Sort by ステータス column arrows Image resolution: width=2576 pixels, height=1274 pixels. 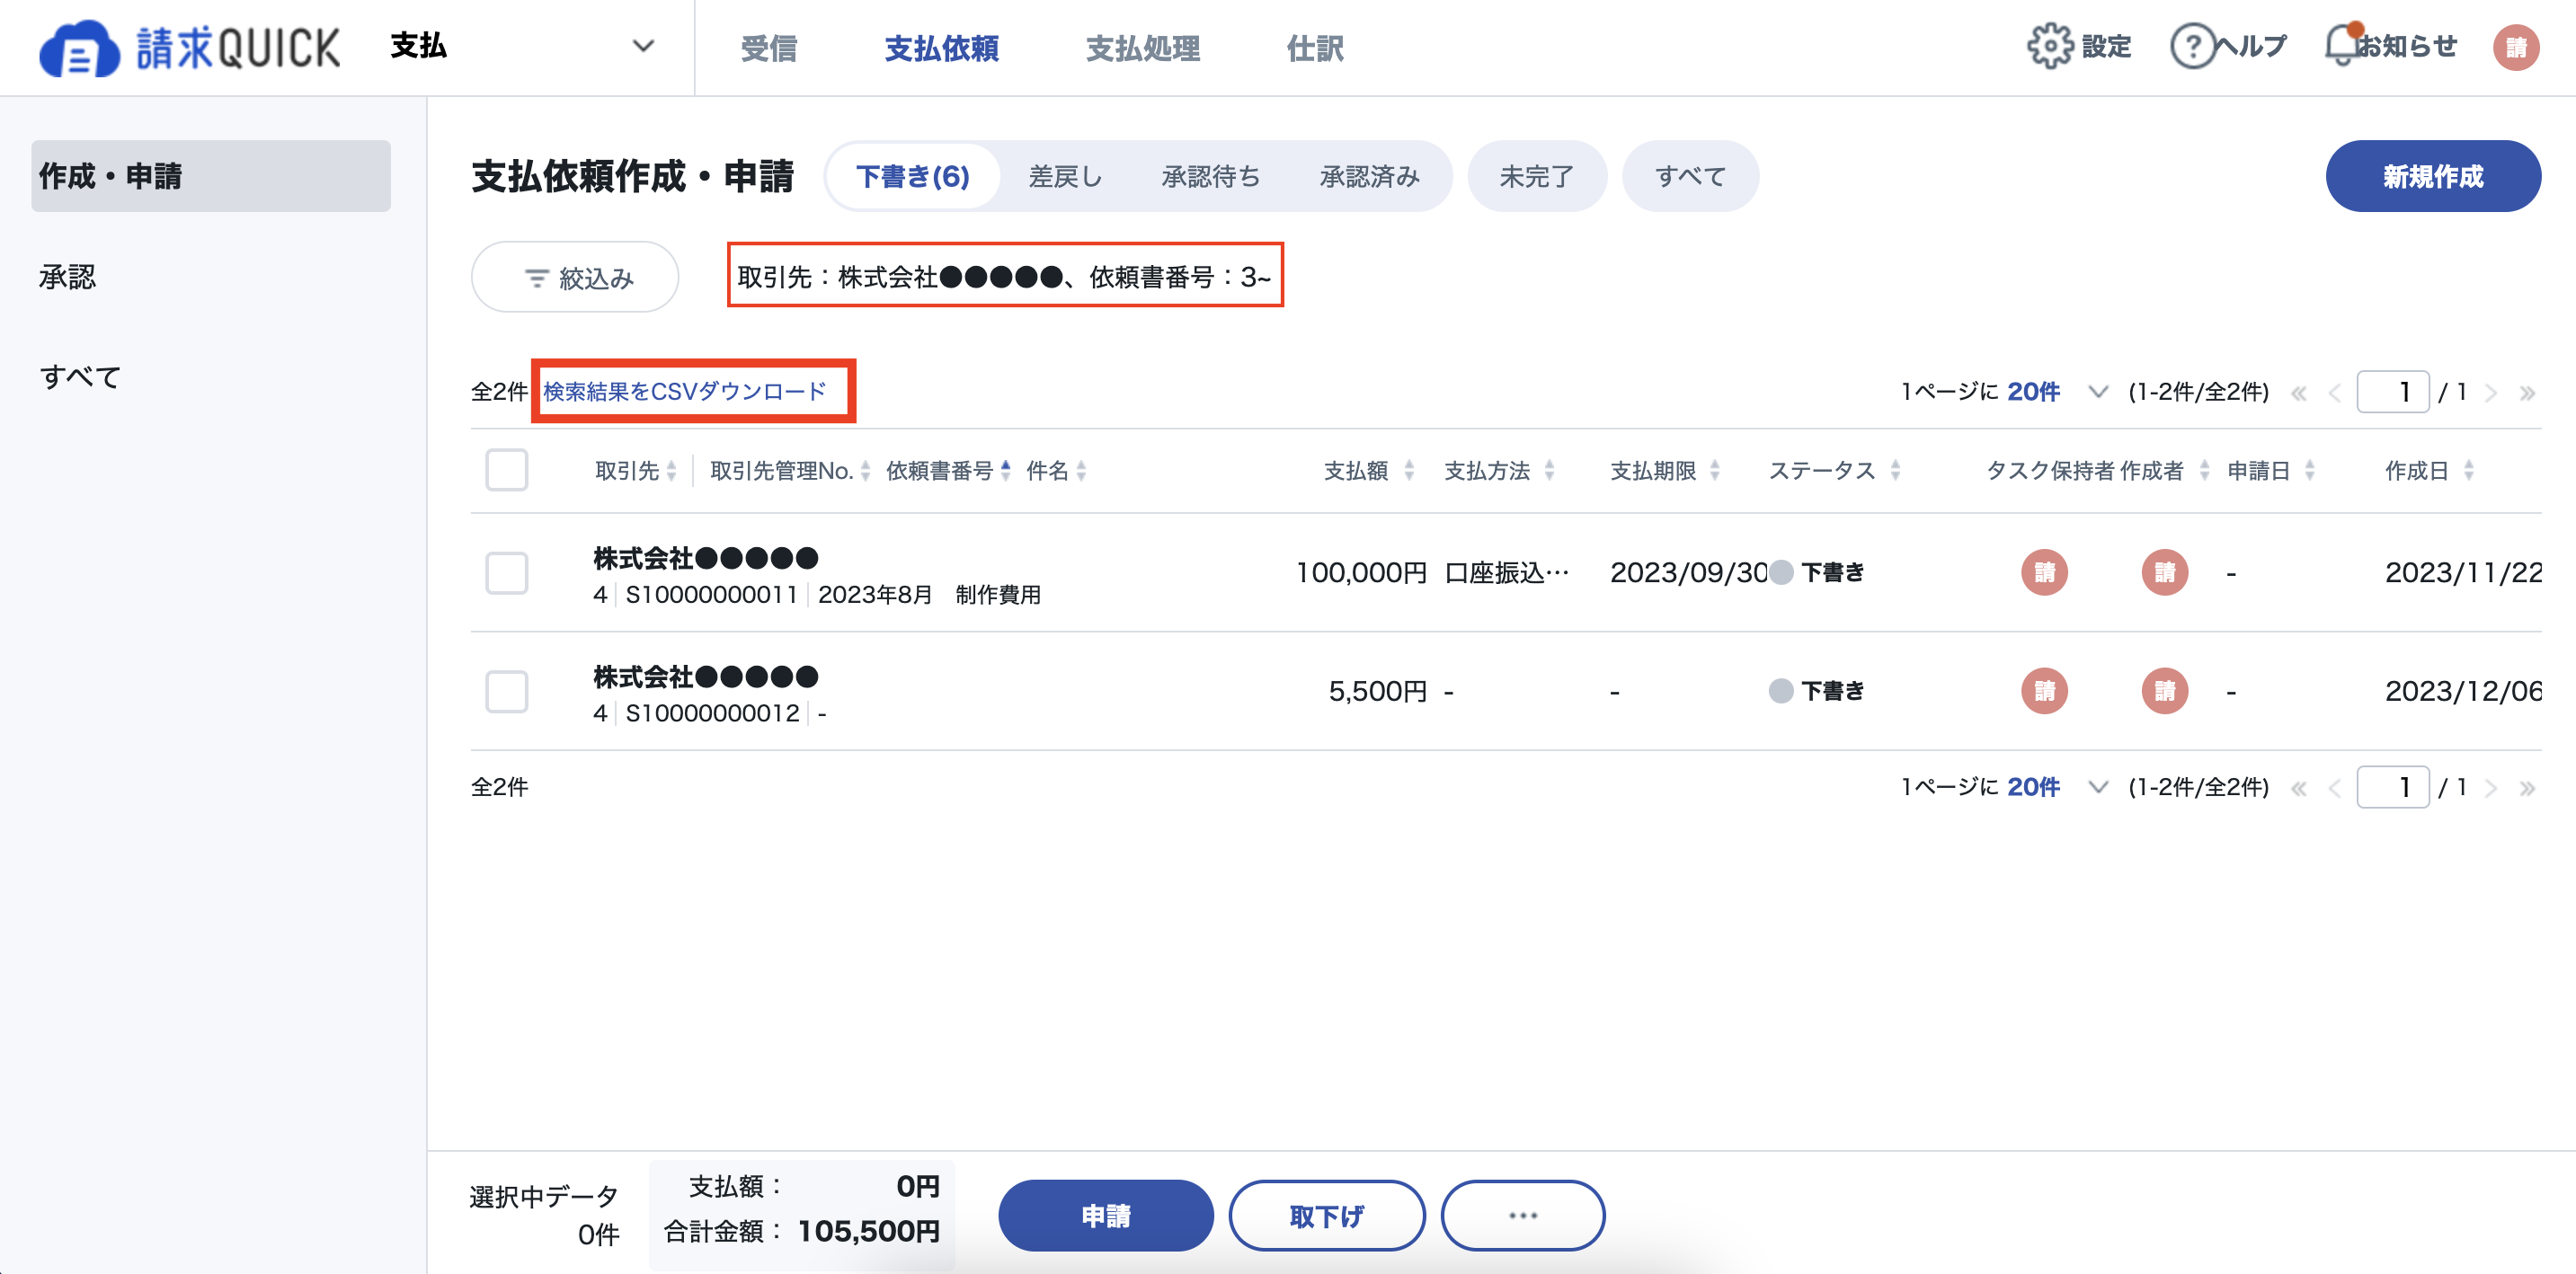1894,471
